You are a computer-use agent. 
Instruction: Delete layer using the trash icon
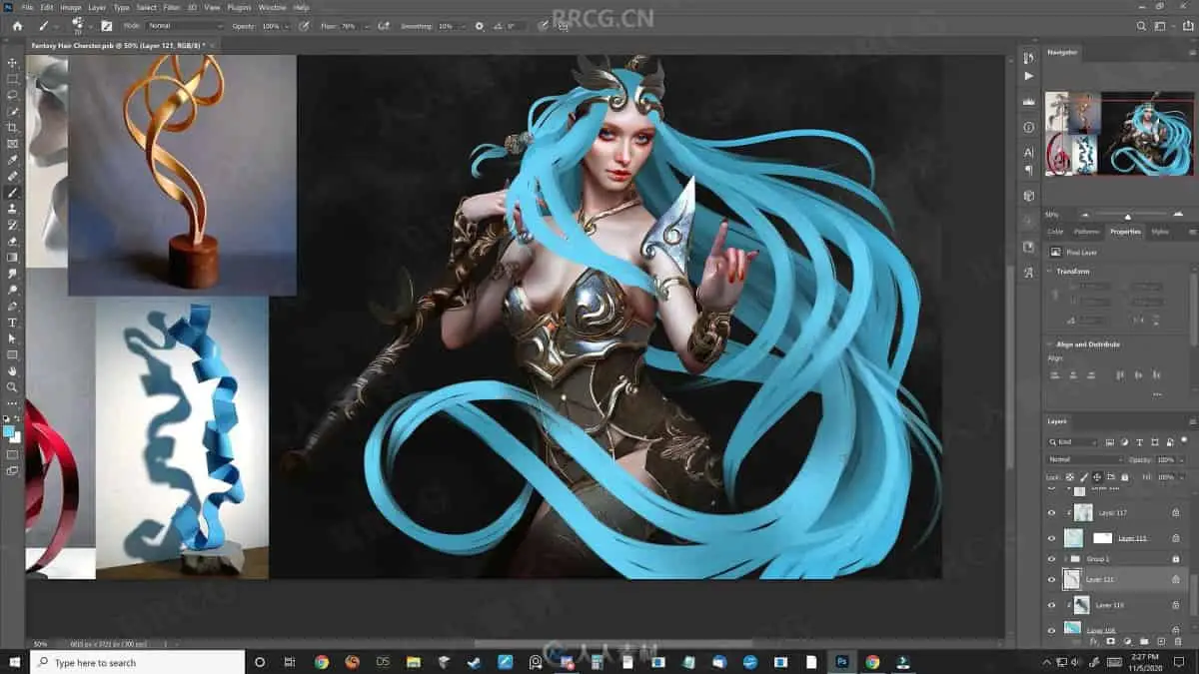coord(1178,641)
